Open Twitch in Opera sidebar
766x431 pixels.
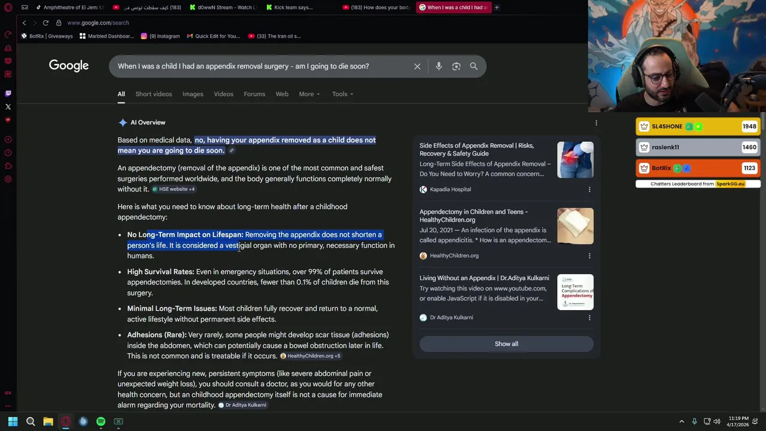[x=8, y=93]
